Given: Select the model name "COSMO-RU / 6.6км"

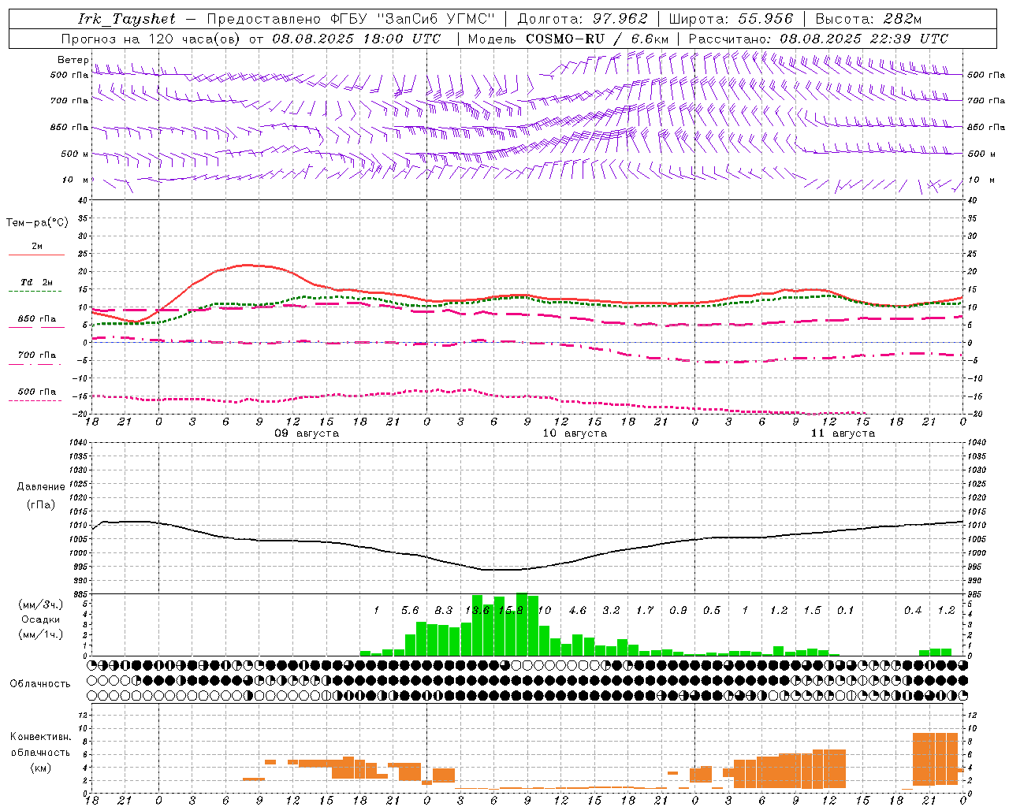Looking at the screenshot, I should point(597,39).
